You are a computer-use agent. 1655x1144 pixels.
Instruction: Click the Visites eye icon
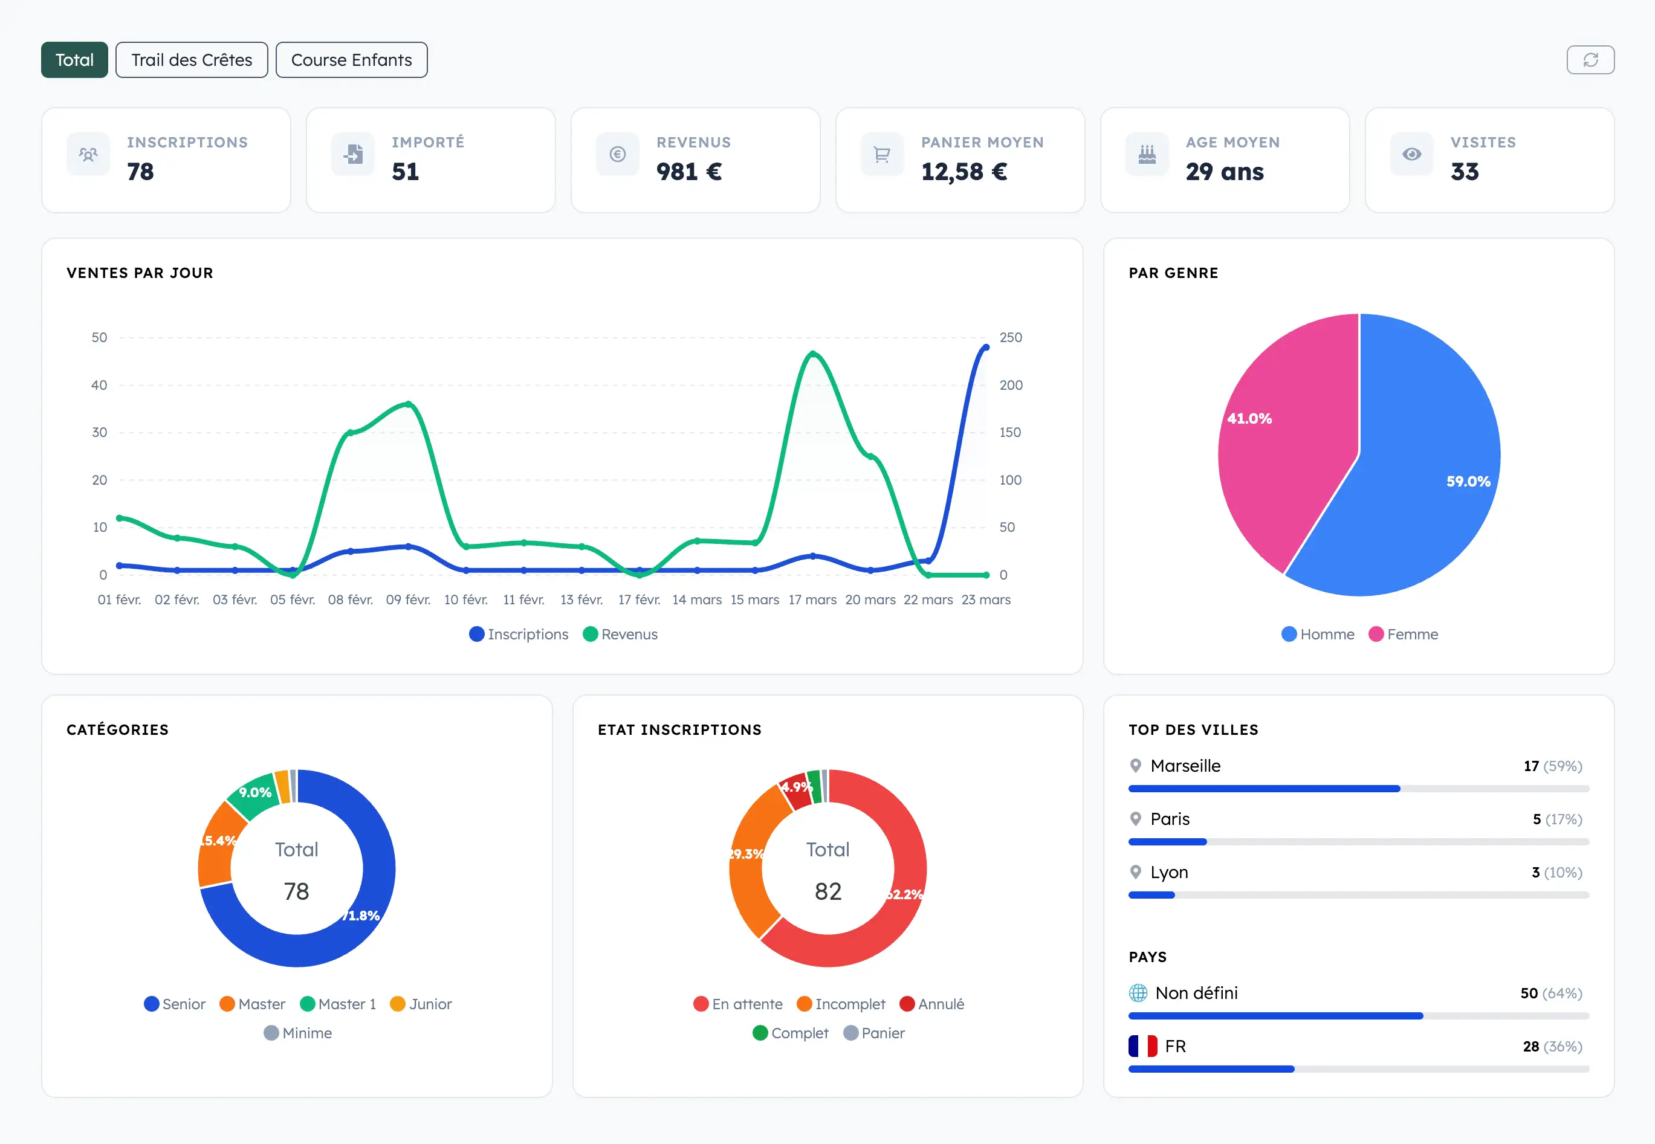(x=1411, y=154)
